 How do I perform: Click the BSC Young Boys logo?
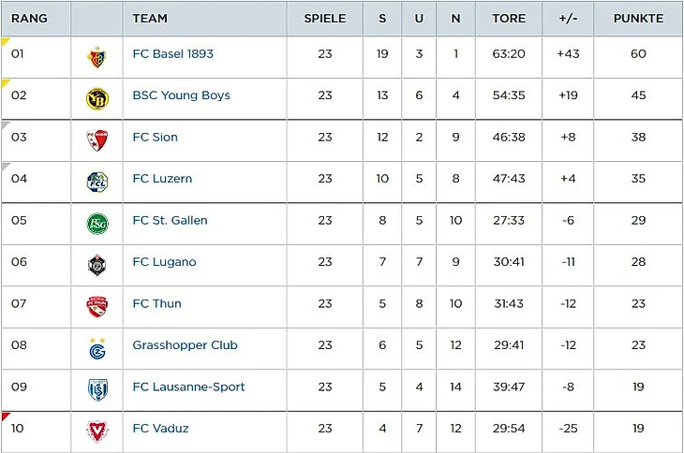click(x=97, y=96)
